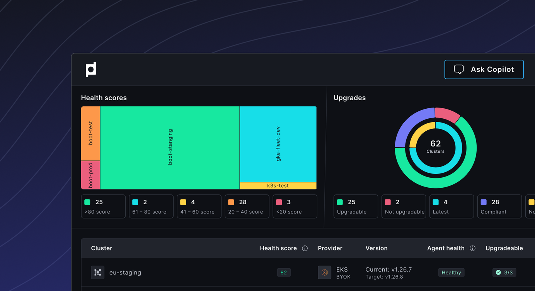
Task: Sort by the Health score column header
Action: point(278,248)
